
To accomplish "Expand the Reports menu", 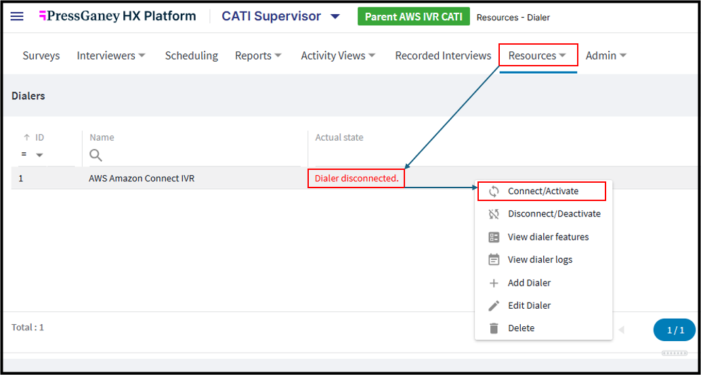I will coord(258,56).
